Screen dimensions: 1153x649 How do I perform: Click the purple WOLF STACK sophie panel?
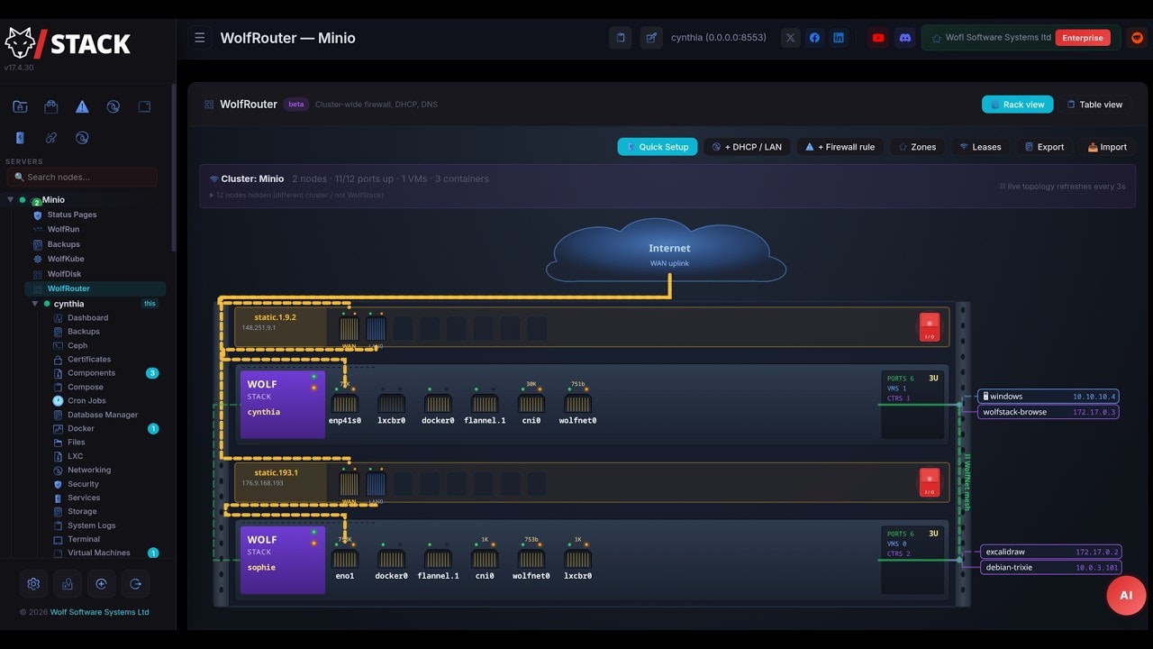[x=282, y=560]
